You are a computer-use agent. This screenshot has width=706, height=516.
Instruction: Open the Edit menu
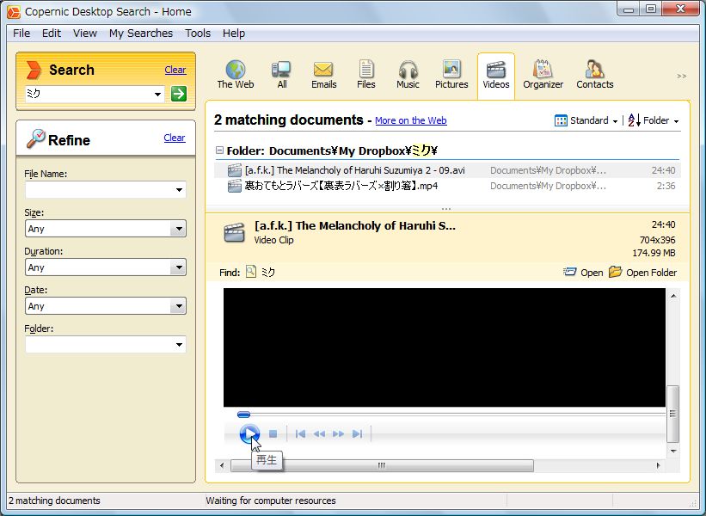(52, 34)
